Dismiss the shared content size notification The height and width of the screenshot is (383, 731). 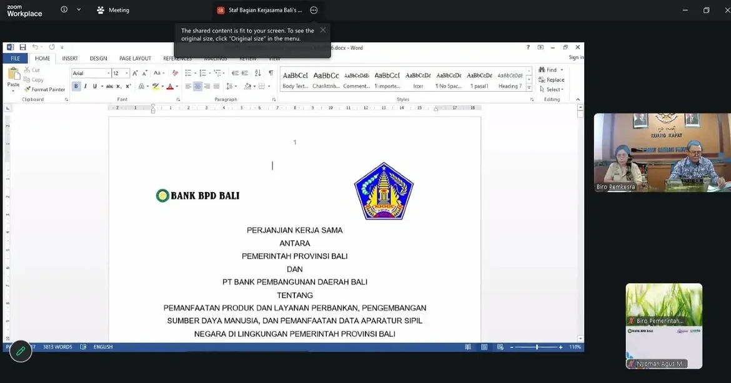tap(322, 30)
